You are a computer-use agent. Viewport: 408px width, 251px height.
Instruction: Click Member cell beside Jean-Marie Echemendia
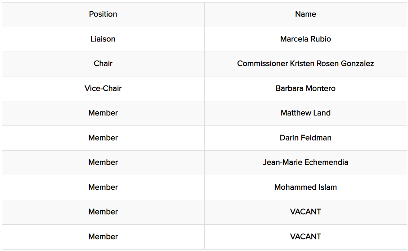point(103,162)
